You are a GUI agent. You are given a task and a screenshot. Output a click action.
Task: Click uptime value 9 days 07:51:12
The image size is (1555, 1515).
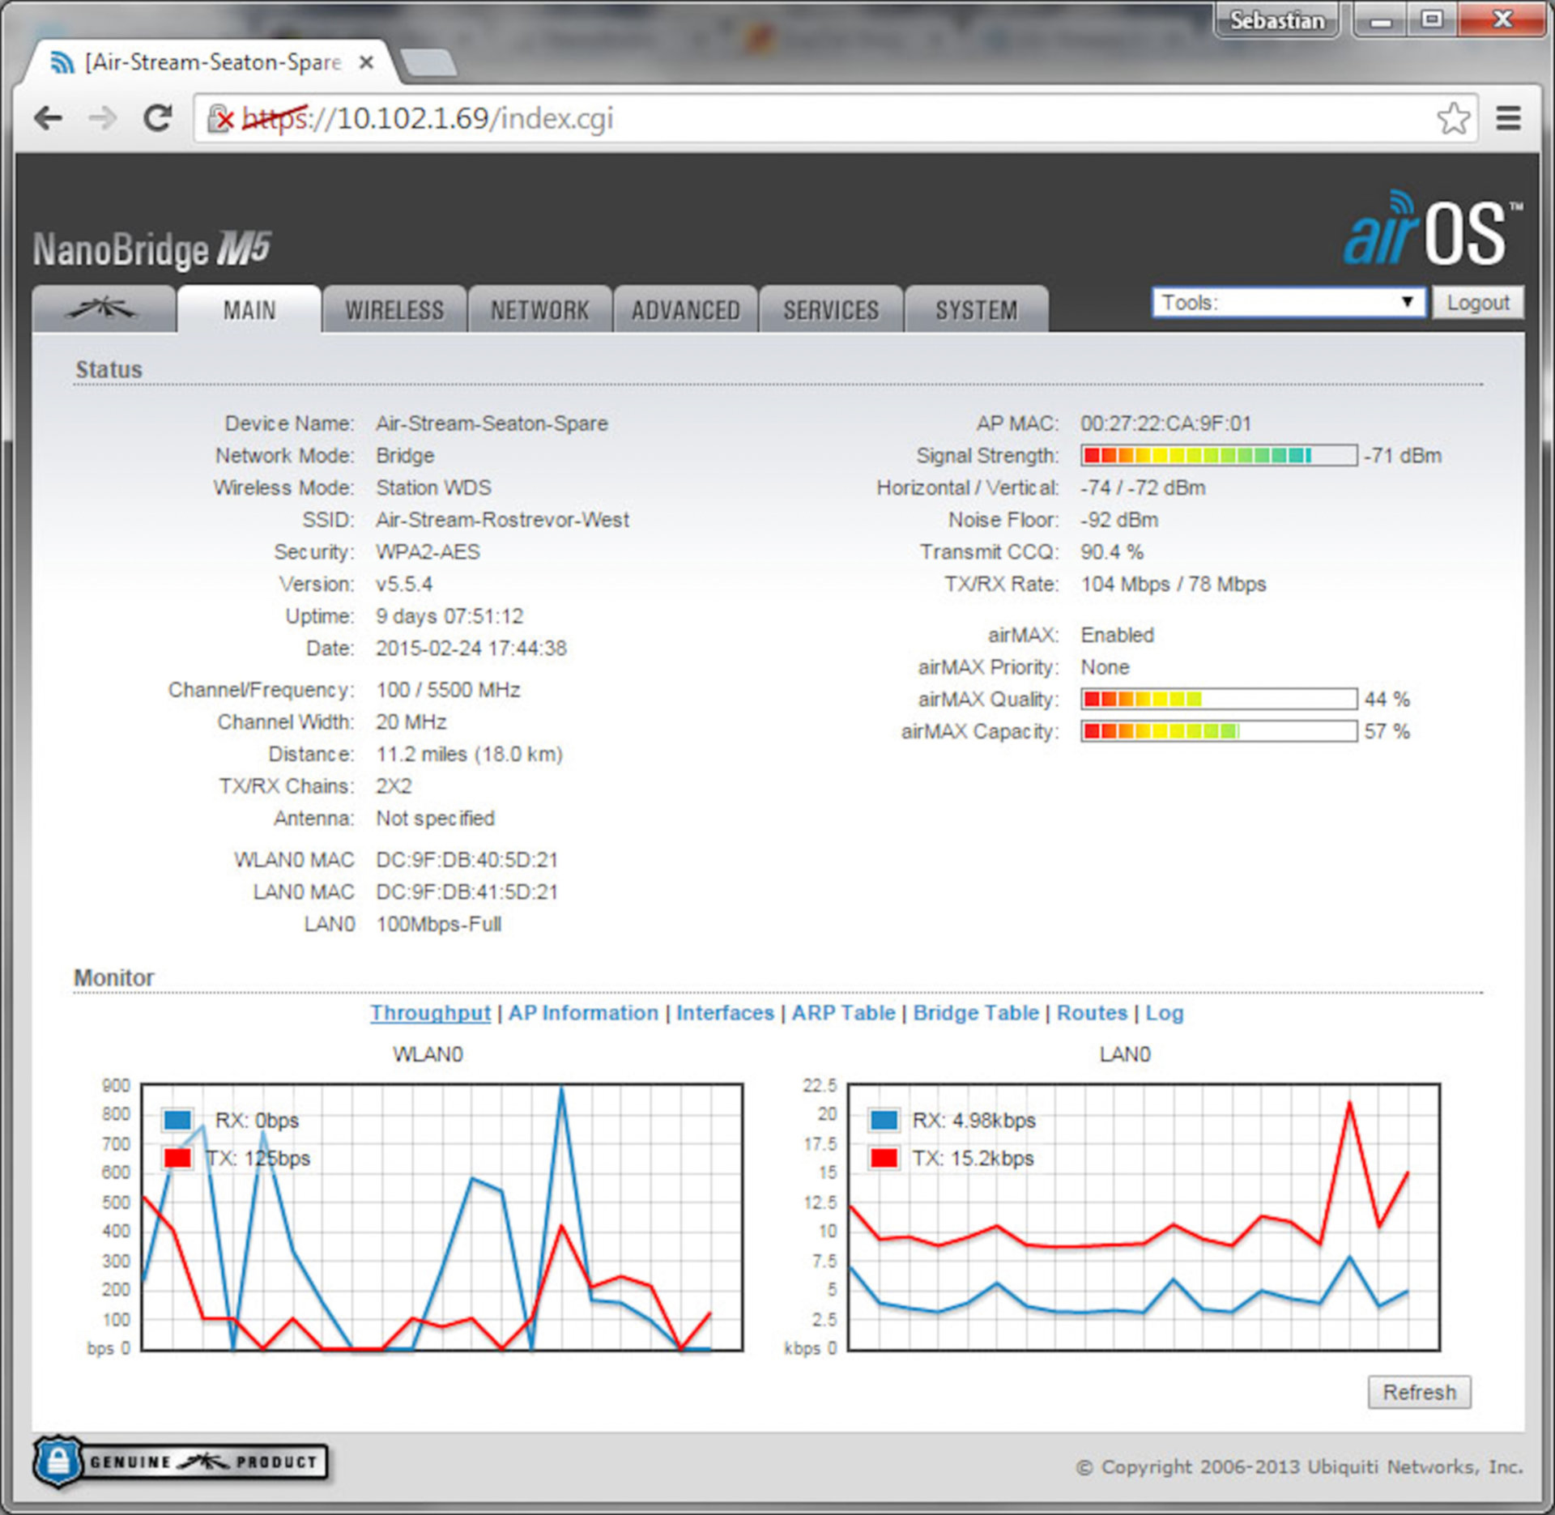[449, 616]
